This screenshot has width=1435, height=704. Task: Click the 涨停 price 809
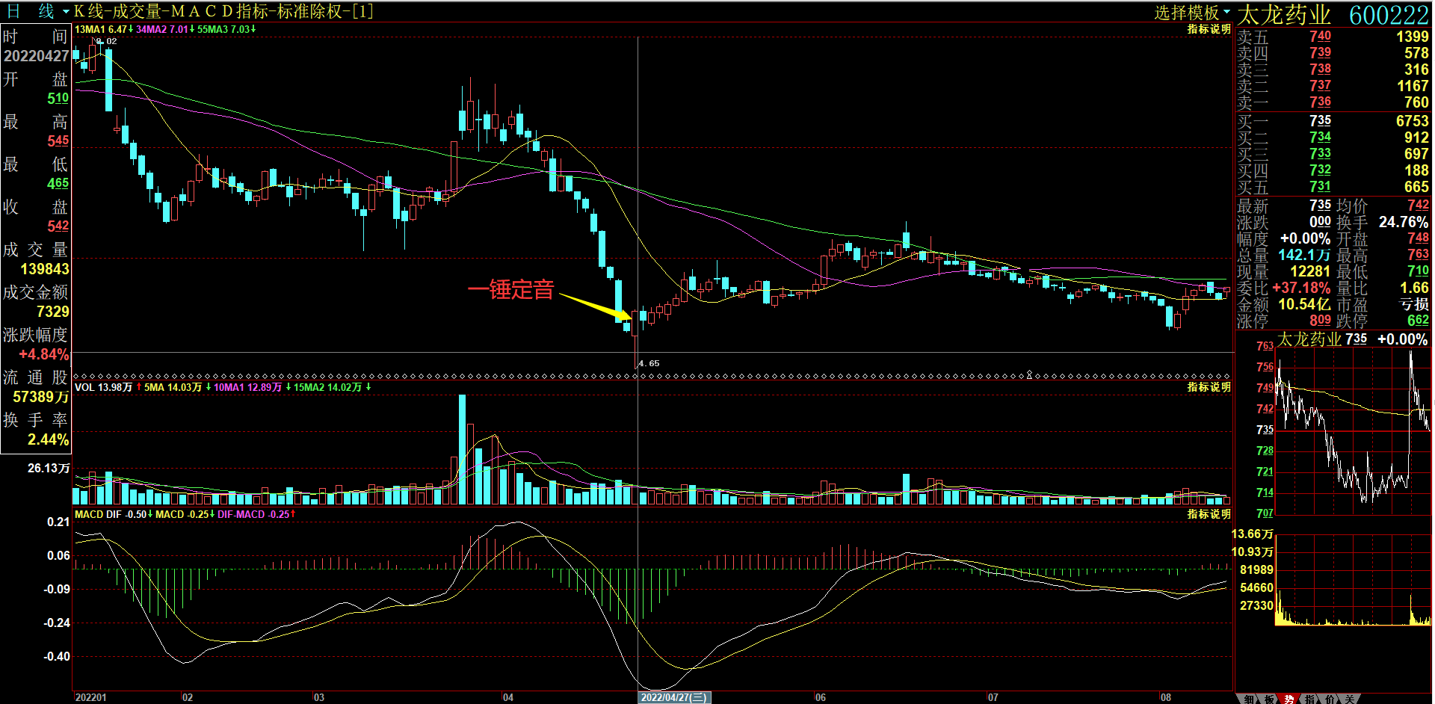1320,320
